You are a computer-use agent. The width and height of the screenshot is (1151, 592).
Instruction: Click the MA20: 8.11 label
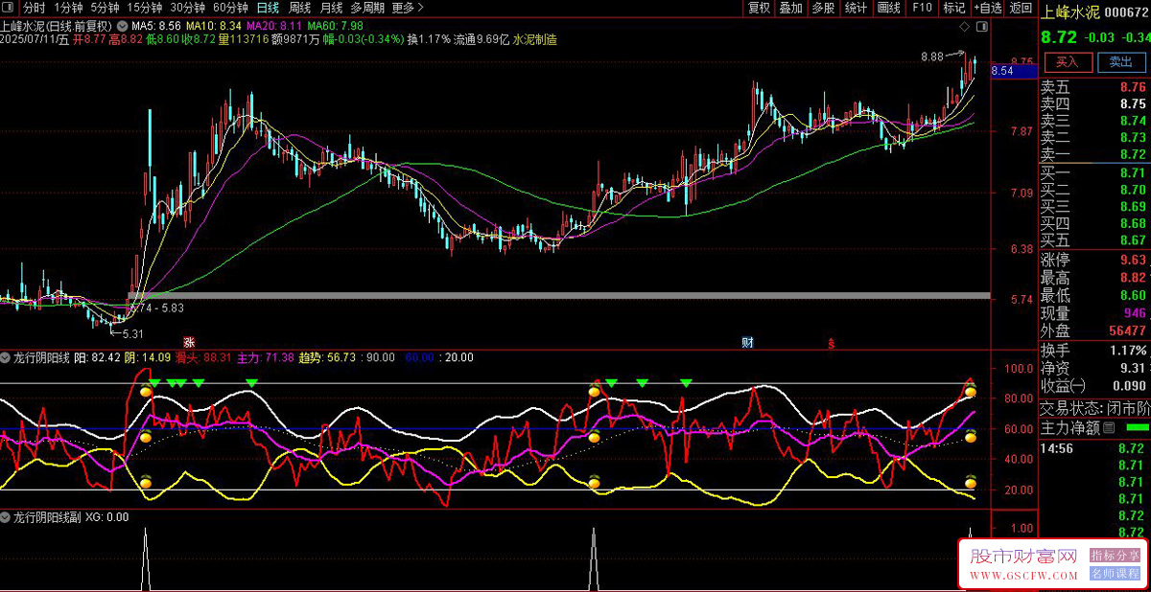point(274,25)
